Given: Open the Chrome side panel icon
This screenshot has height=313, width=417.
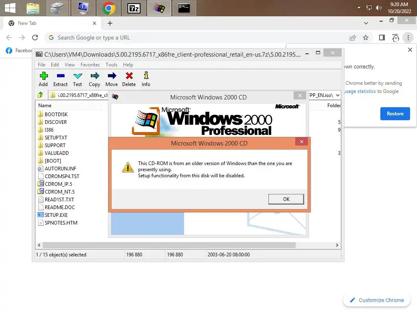Looking at the screenshot, I should [x=382, y=37].
